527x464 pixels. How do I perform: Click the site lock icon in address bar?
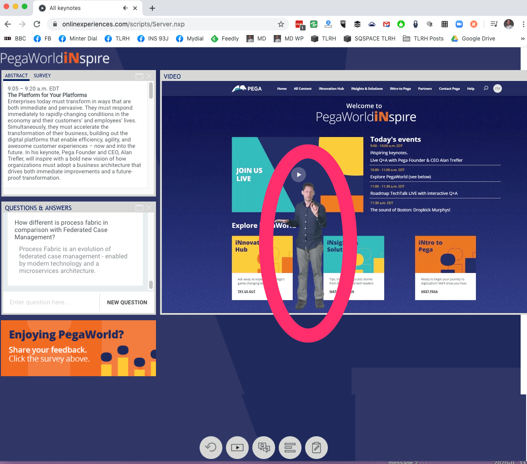click(x=55, y=24)
